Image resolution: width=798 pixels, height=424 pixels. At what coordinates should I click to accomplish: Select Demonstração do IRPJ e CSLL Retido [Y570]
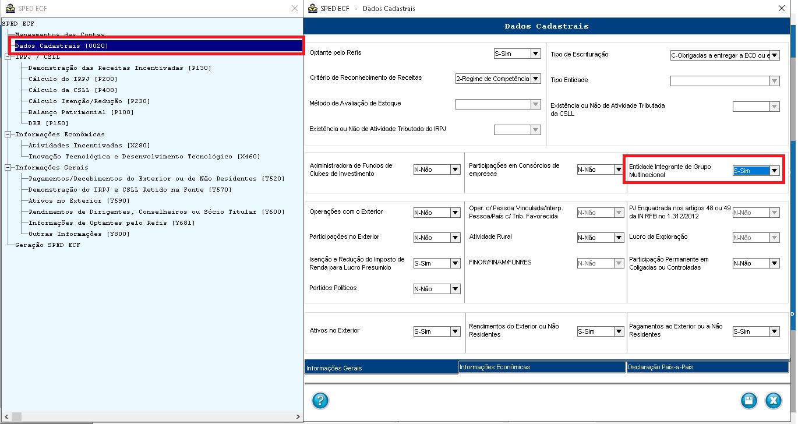[130, 190]
